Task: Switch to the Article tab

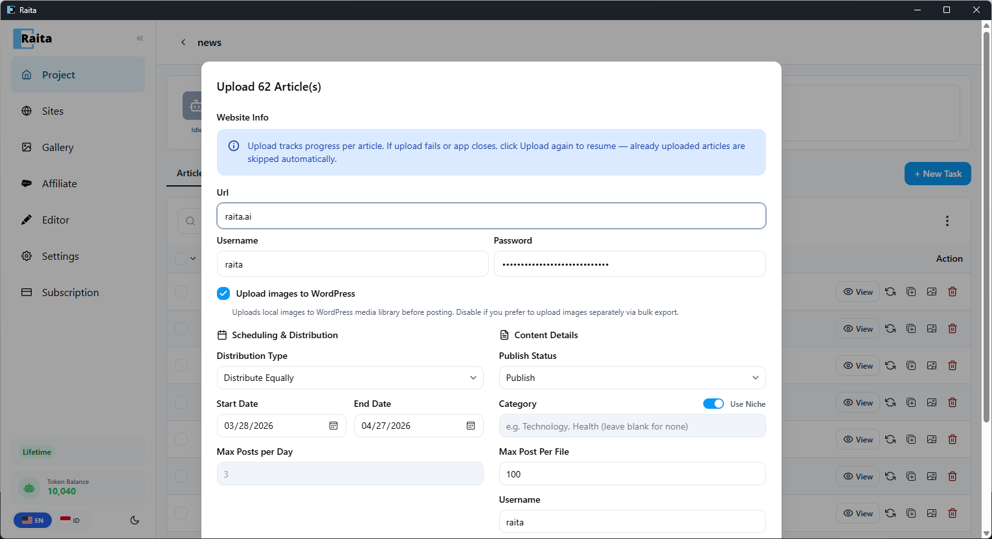Action: [x=189, y=173]
